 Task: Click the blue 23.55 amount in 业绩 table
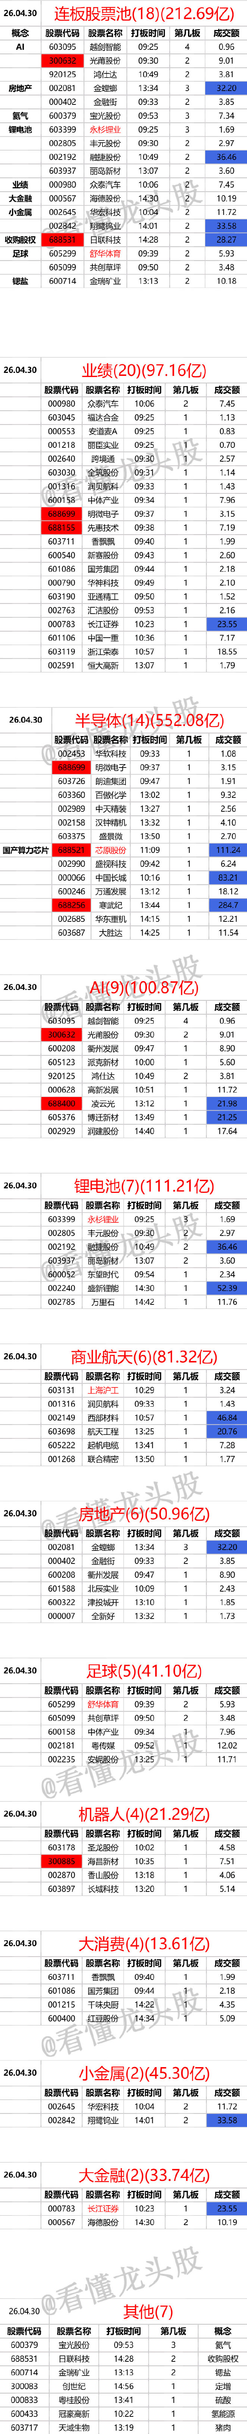(x=226, y=624)
